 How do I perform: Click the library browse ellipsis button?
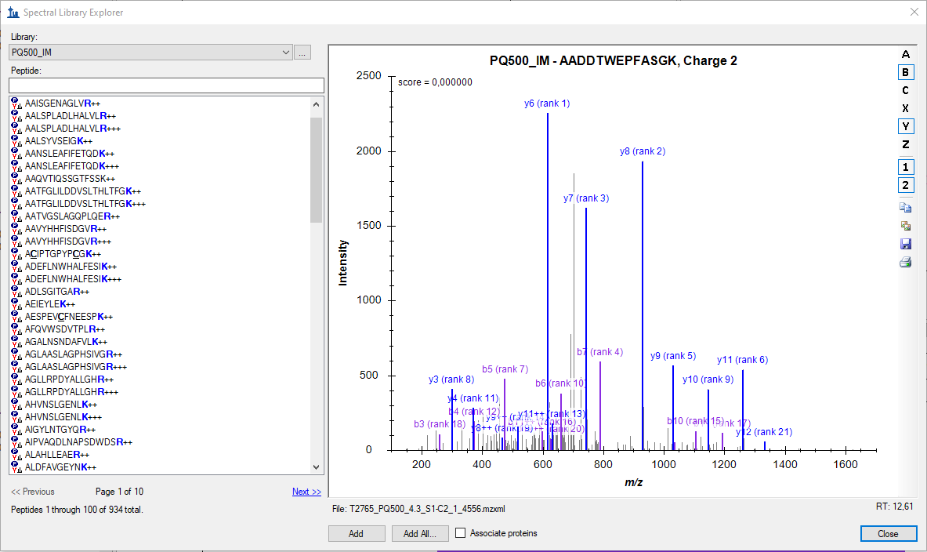302,53
